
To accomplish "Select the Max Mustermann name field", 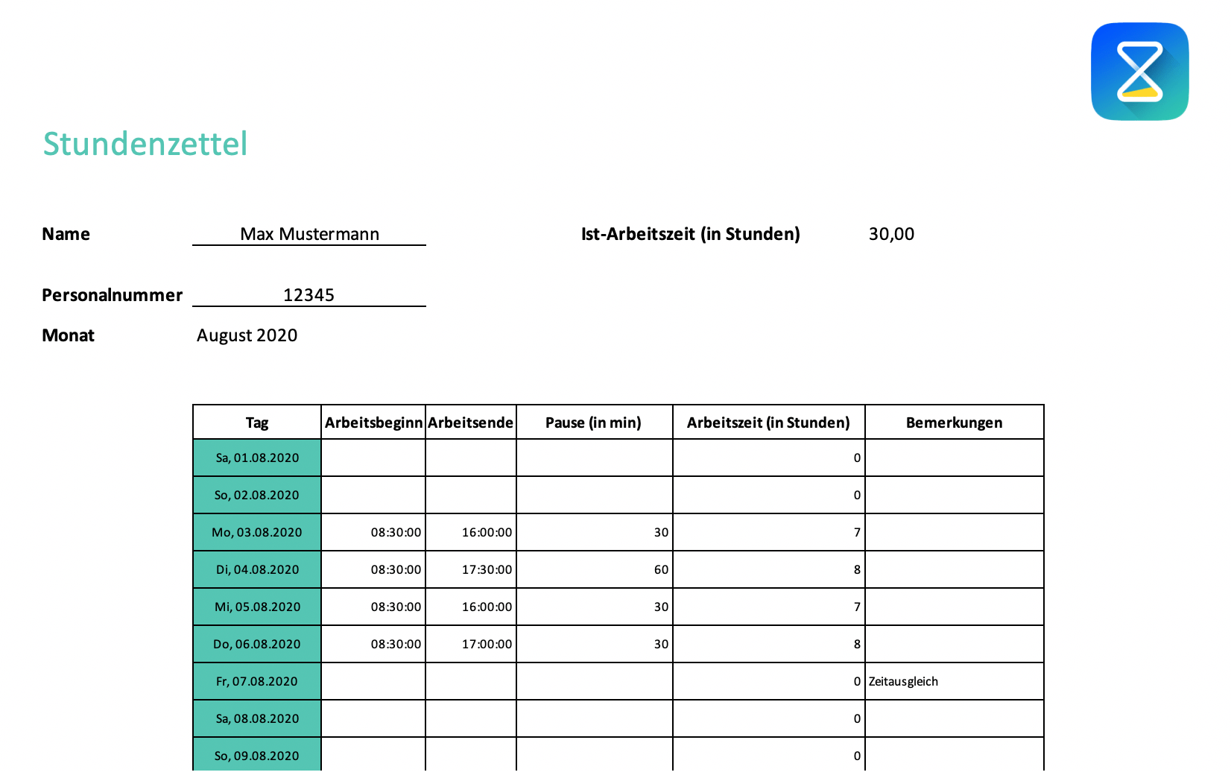I will pyautogui.click(x=309, y=234).
